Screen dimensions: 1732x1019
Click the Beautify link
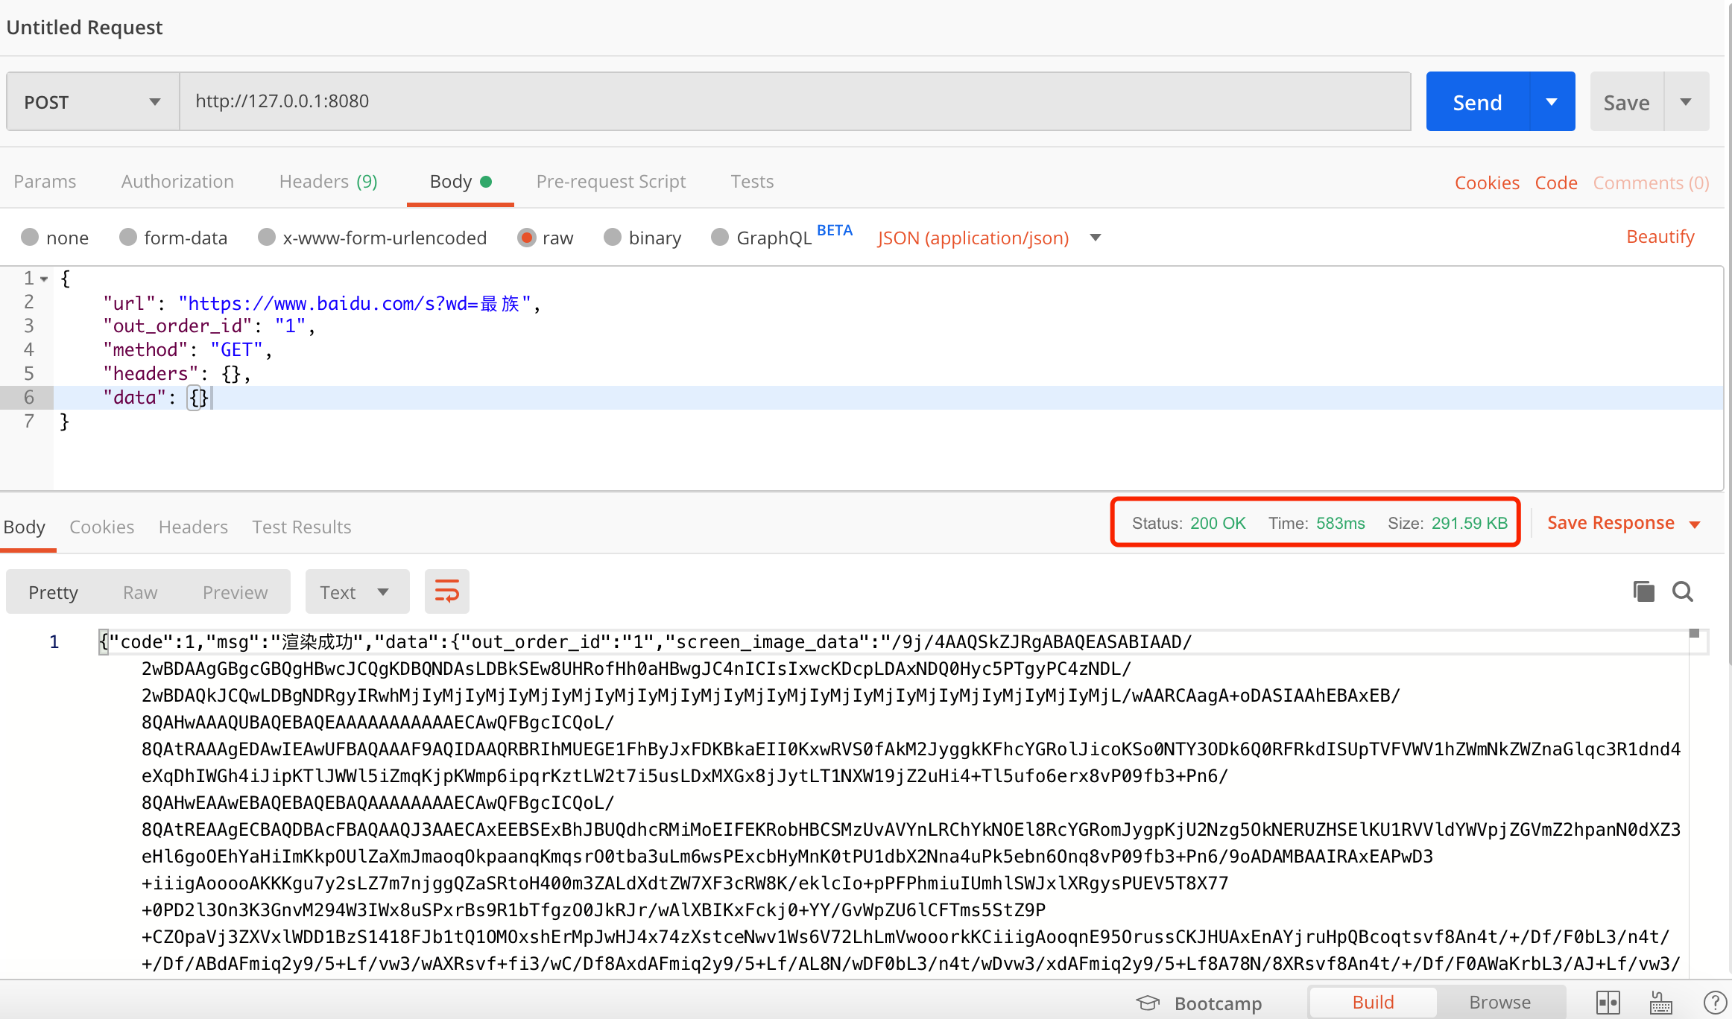coord(1660,236)
